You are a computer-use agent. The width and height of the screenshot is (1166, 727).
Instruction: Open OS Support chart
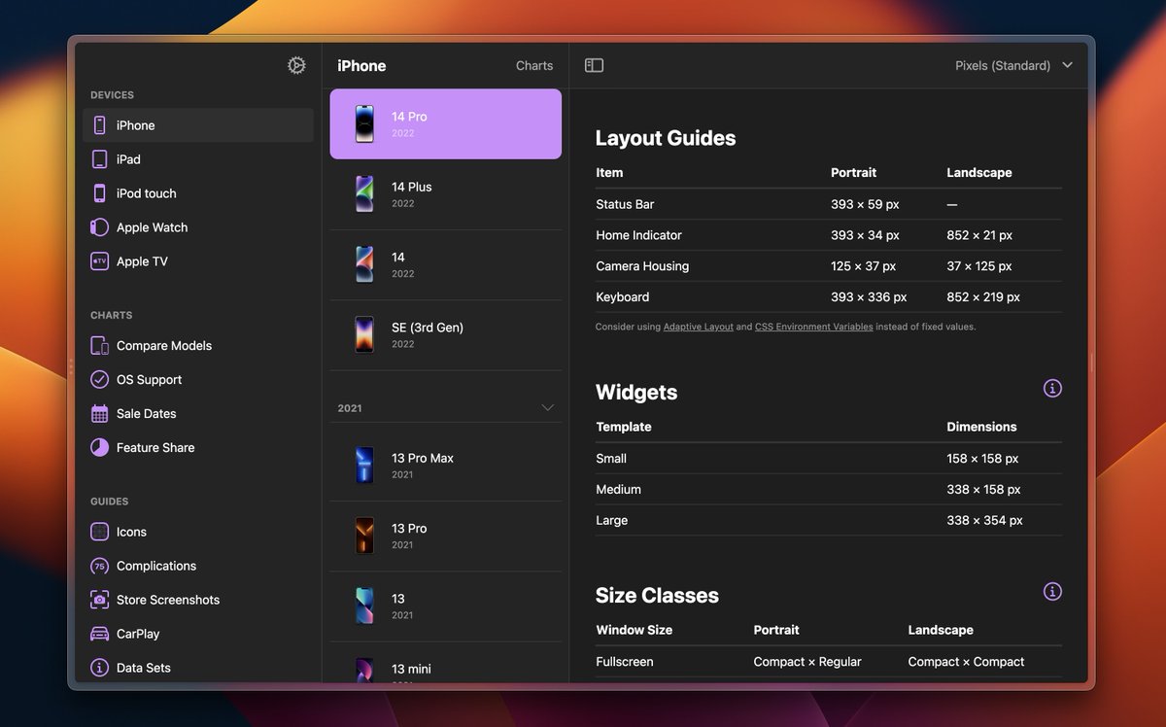click(198, 380)
